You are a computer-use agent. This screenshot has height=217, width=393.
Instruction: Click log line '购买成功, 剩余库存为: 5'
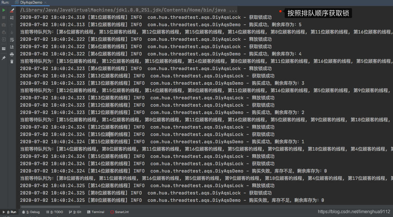pos(161,25)
